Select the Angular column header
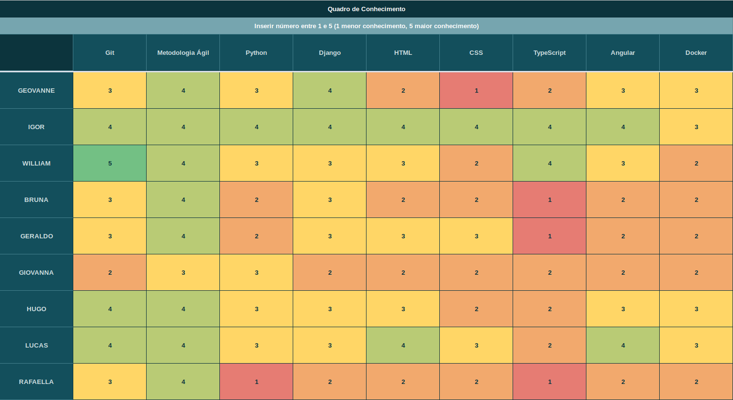Image resolution: width=733 pixels, height=400 pixels. 623,52
